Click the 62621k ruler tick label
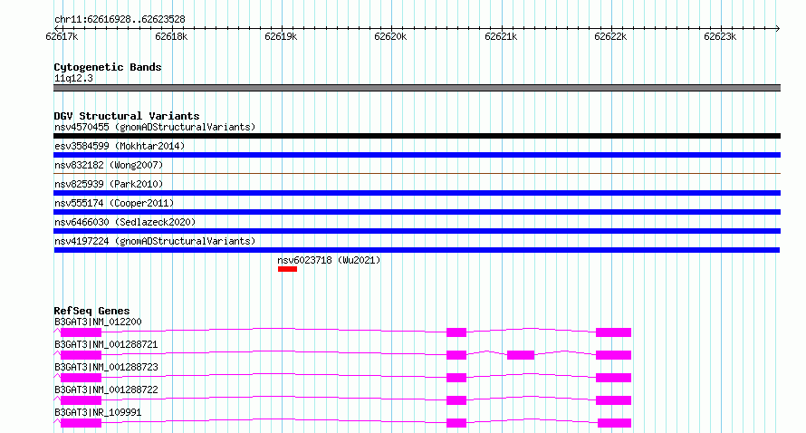The image size is (806, 433). coord(501,36)
